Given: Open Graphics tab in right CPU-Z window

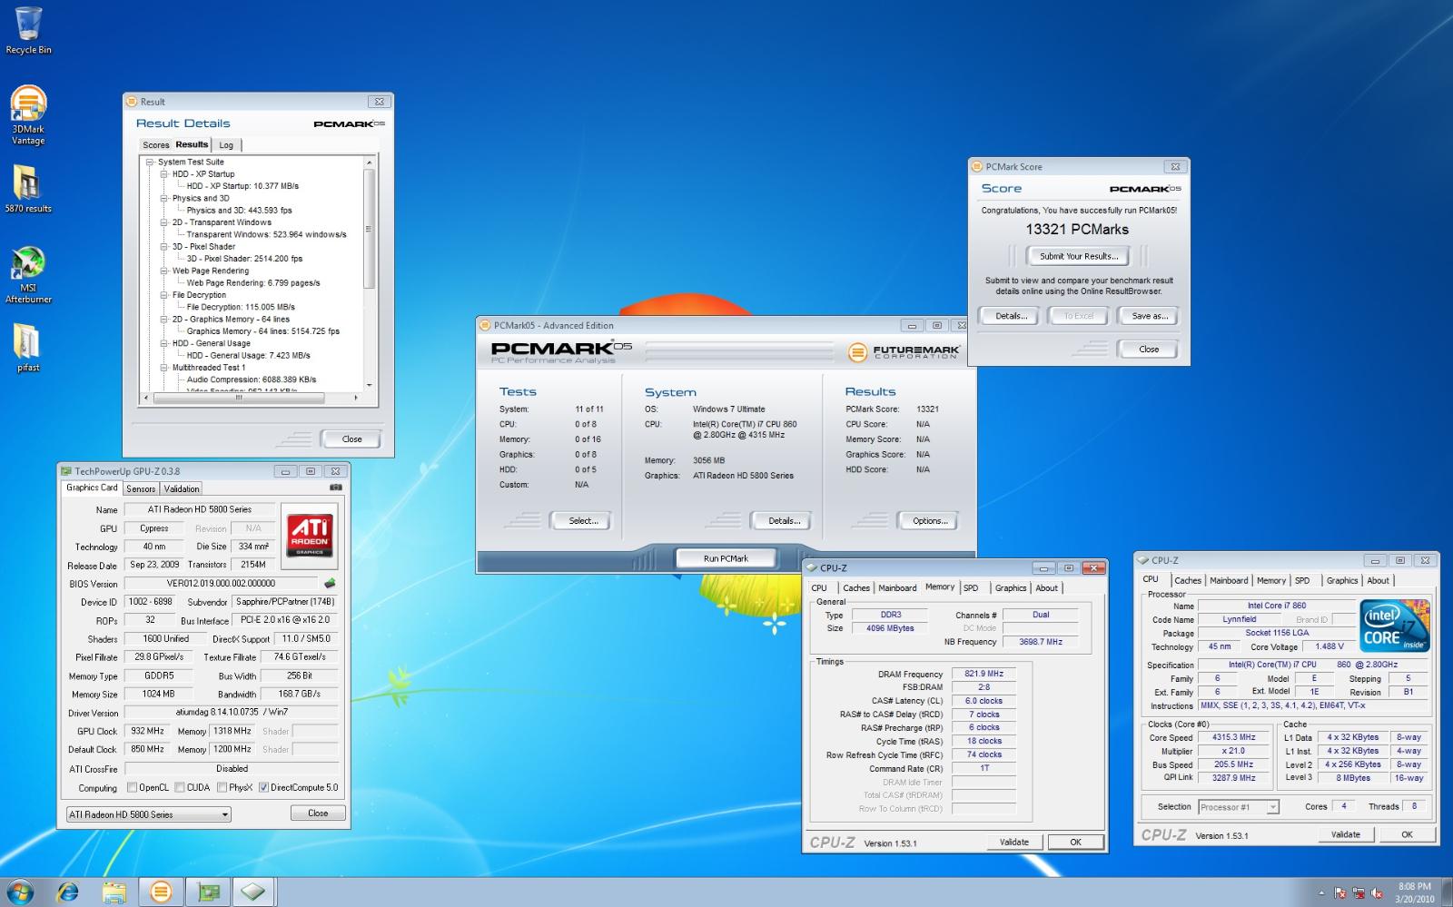Looking at the screenshot, I should click(1342, 581).
